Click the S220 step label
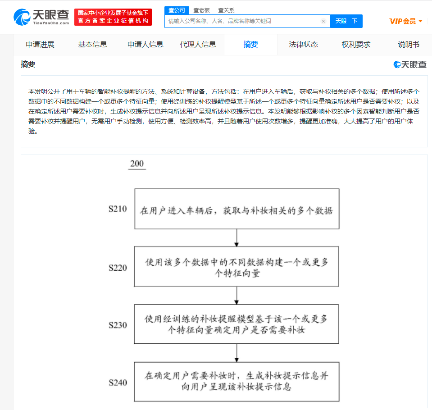Screen dimensions: 432x410 (x=118, y=268)
